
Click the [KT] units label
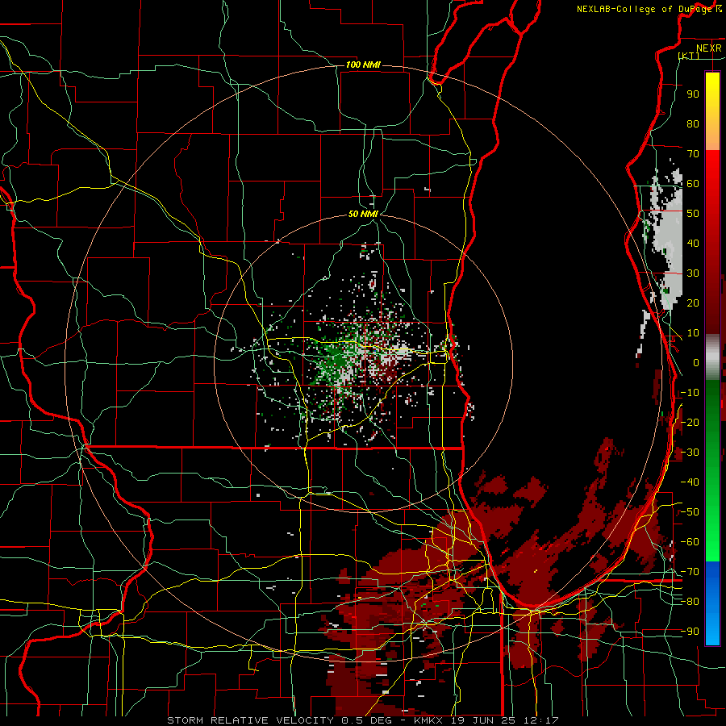(x=689, y=56)
